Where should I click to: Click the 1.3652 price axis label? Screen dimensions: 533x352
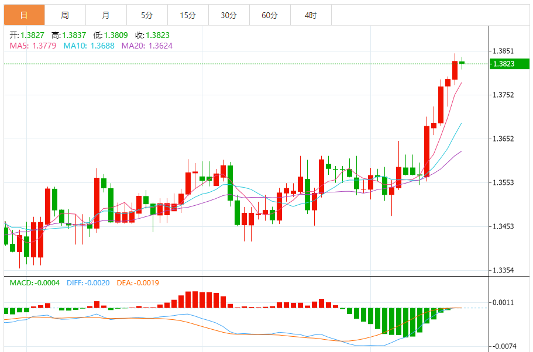coord(503,139)
